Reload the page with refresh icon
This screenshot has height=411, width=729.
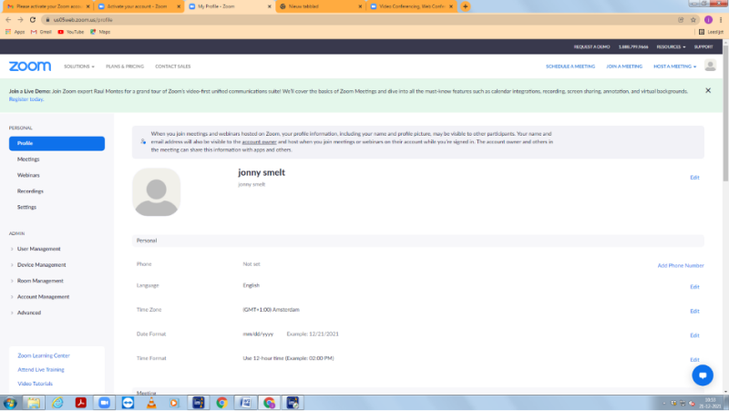pyautogui.click(x=33, y=19)
